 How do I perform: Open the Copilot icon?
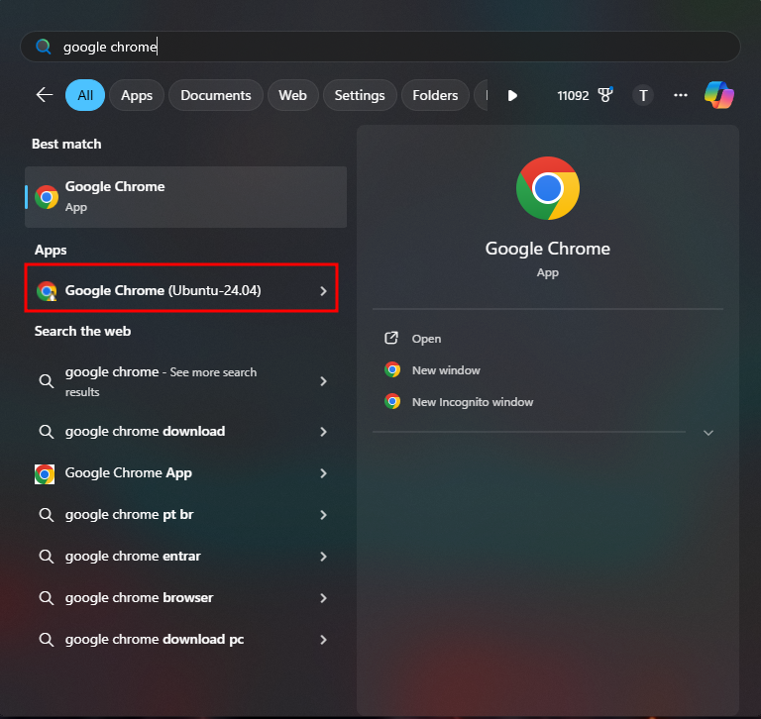[x=718, y=95]
